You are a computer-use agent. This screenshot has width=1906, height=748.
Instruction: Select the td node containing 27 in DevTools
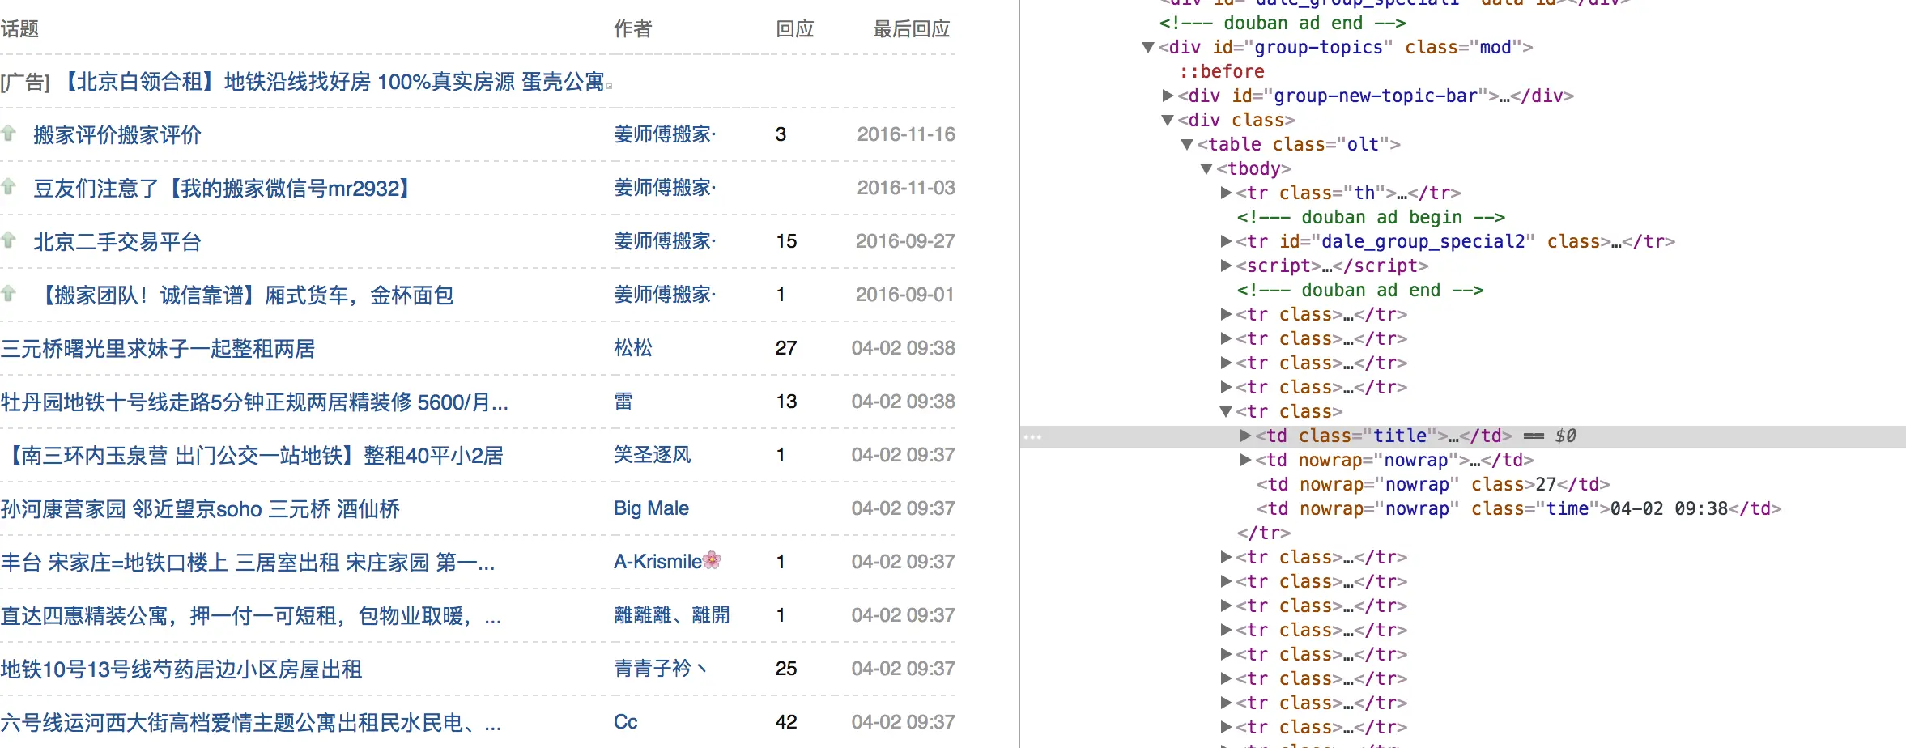coord(1433,485)
